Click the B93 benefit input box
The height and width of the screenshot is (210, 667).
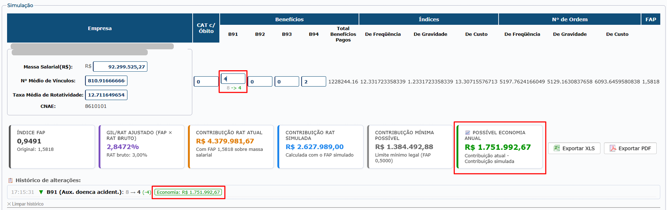click(x=287, y=81)
